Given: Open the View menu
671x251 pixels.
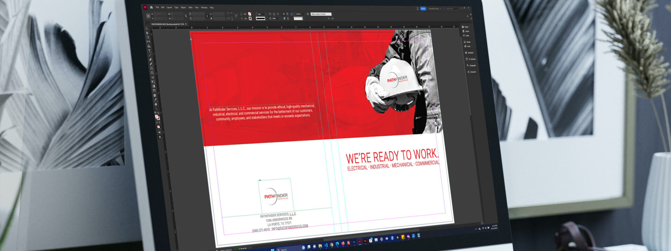Looking at the screenshot, I should 197,7.
